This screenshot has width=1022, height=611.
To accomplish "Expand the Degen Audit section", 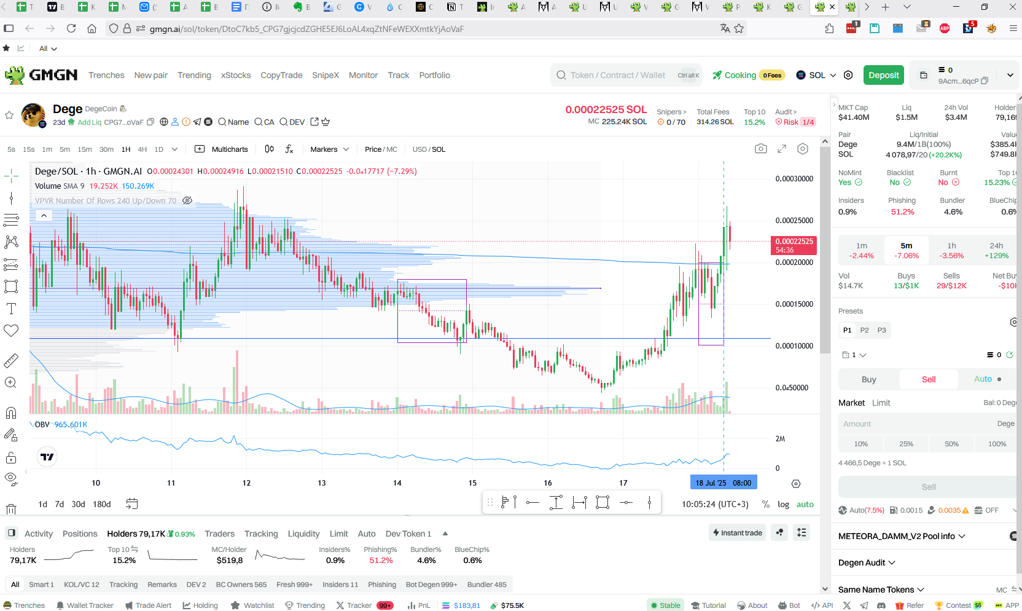I will pyautogui.click(x=867, y=562).
